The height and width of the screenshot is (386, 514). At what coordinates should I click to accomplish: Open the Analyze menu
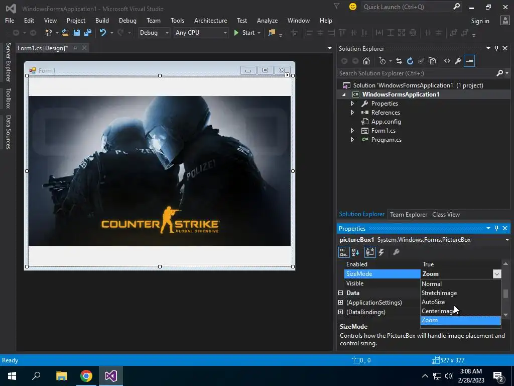tap(267, 20)
